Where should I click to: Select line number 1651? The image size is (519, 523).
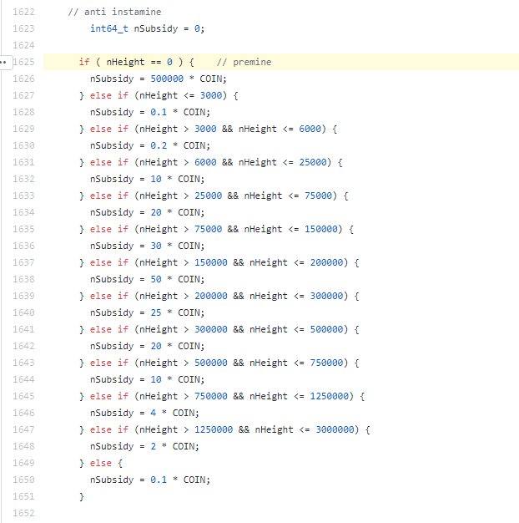click(x=23, y=496)
